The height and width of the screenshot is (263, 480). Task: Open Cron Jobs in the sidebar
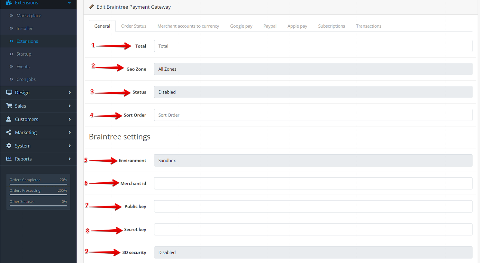click(x=26, y=79)
